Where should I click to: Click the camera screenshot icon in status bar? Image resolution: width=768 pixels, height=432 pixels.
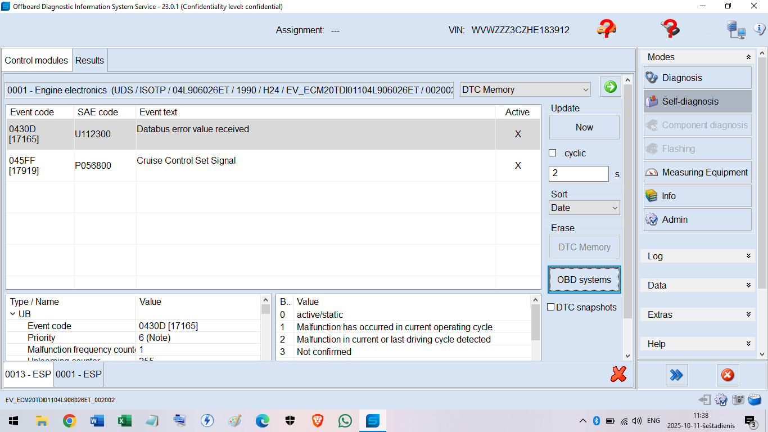click(x=738, y=400)
